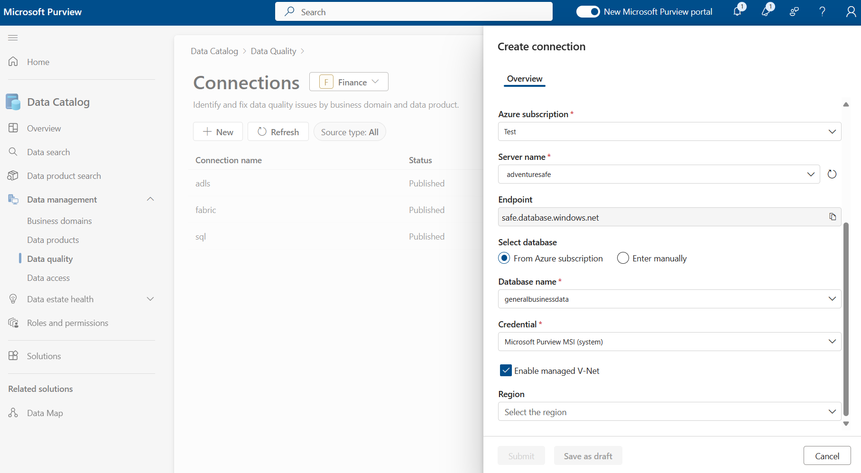Image resolution: width=861 pixels, height=473 pixels.
Task: Click in the top Search field
Action: point(414,11)
